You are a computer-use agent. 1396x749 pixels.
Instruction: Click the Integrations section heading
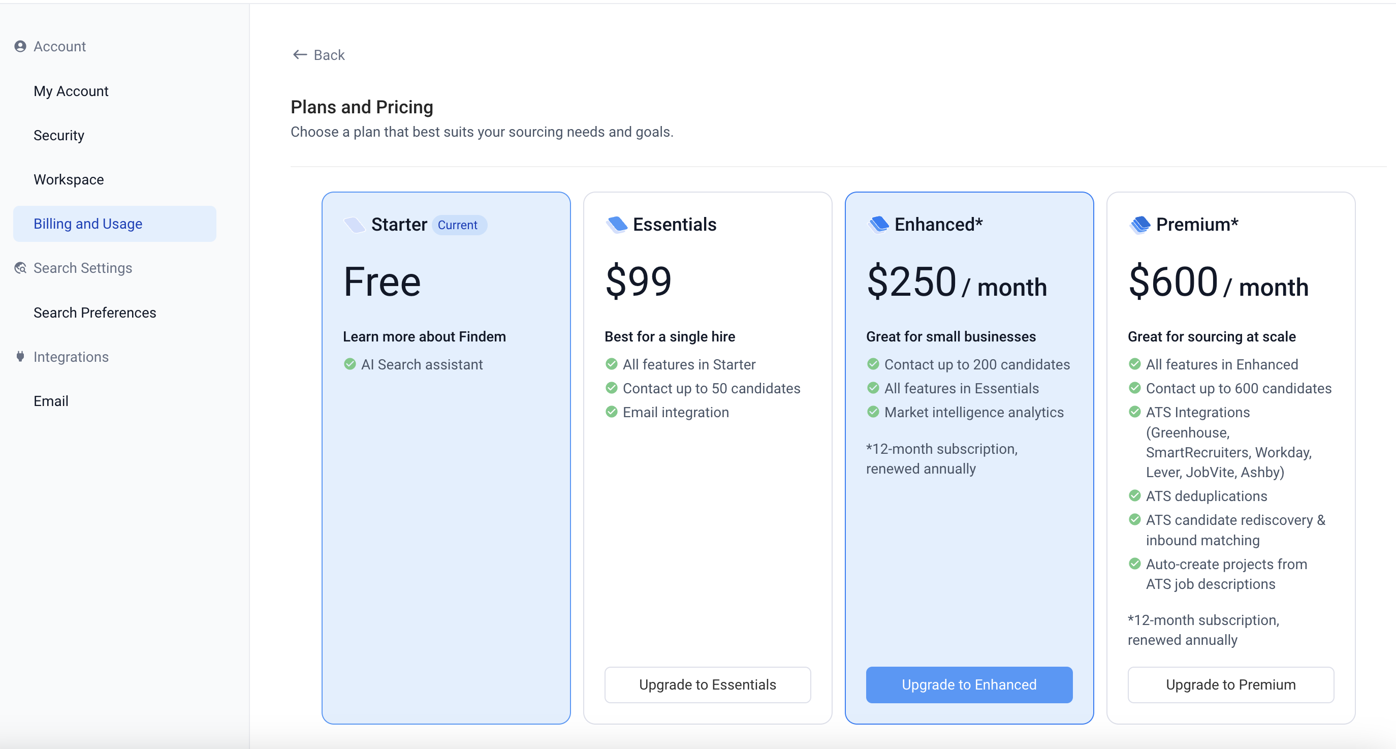71,357
